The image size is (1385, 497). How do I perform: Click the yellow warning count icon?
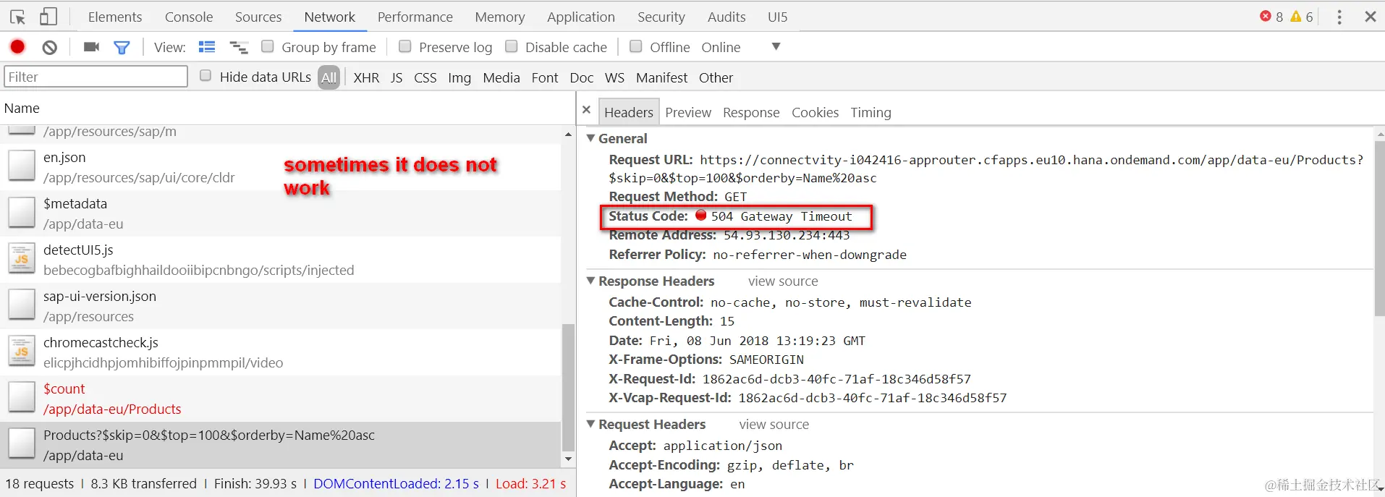click(1296, 16)
